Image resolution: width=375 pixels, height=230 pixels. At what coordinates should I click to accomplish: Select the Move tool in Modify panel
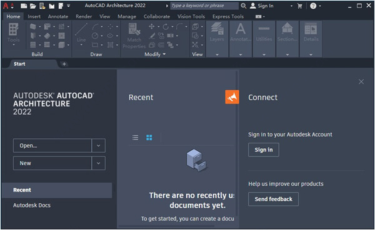(152, 26)
